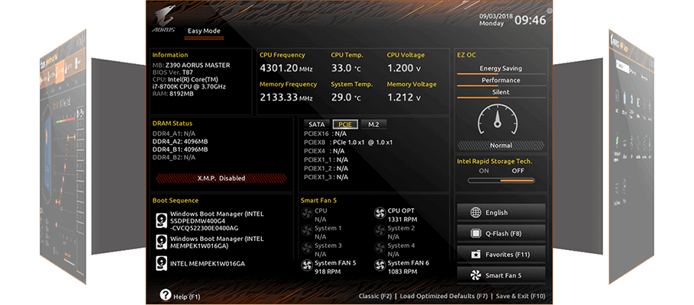This screenshot has height=305, width=694.
Task: Click the PCIEX1_1 : N/A row
Action: pos(326,159)
